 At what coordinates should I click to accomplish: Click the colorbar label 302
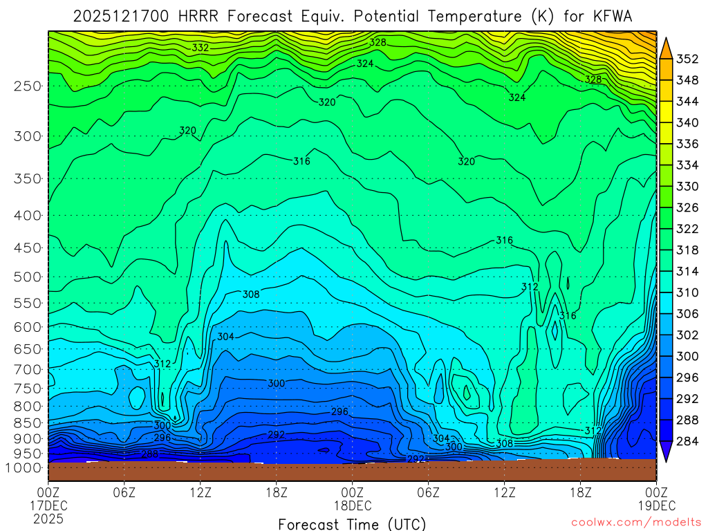click(687, 335)
